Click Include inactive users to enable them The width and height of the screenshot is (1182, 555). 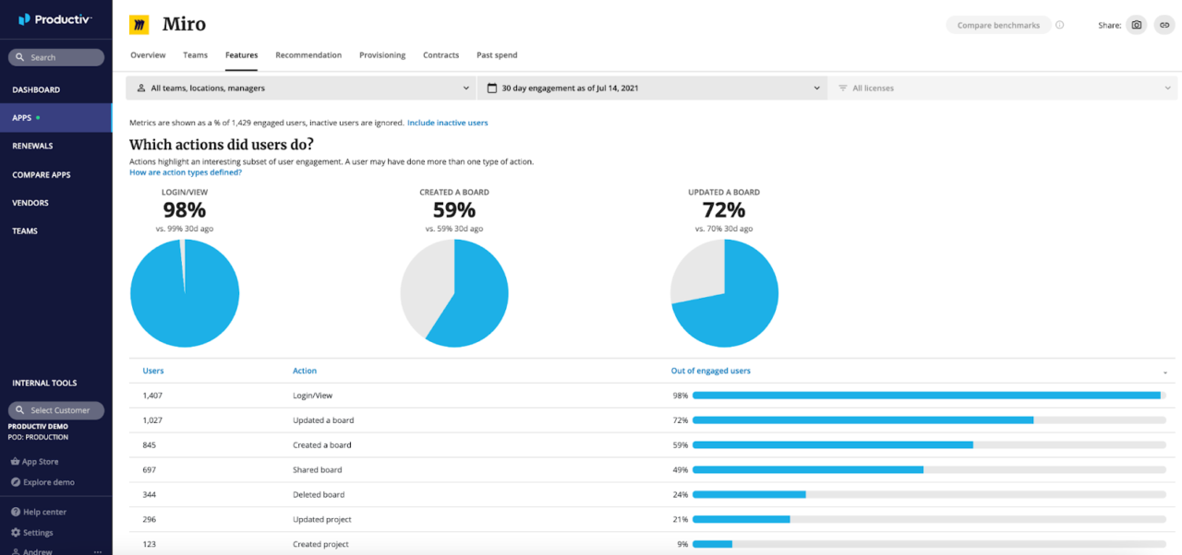click(x=448, y=122)
